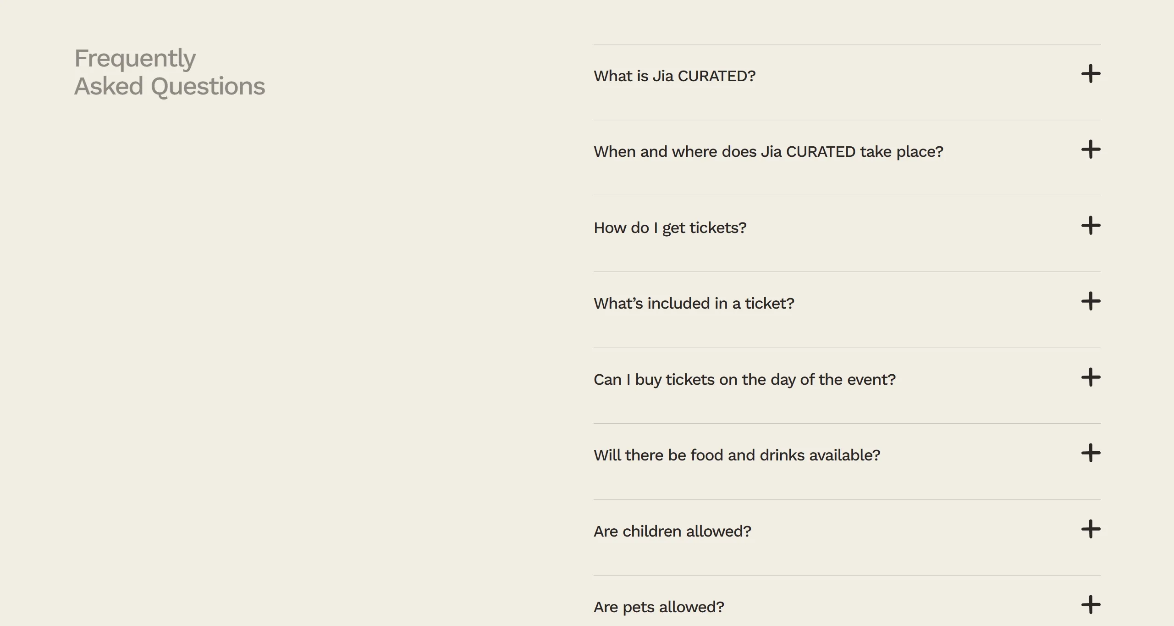This screenshot has width=1174, height=626.
Task: Select the "Are pets allowed?" question text
Action: 659,607
